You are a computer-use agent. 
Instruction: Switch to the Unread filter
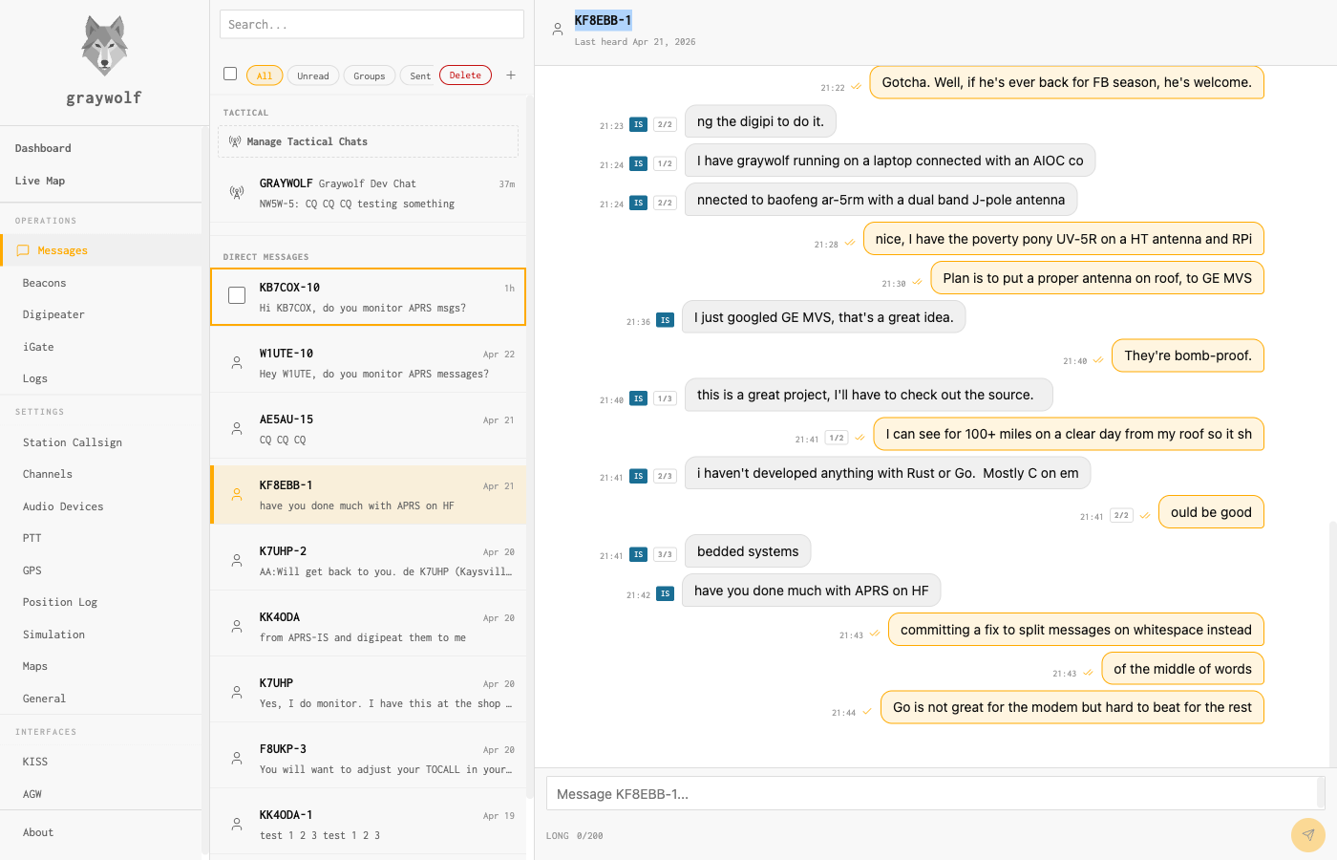(x=313, y=75)
